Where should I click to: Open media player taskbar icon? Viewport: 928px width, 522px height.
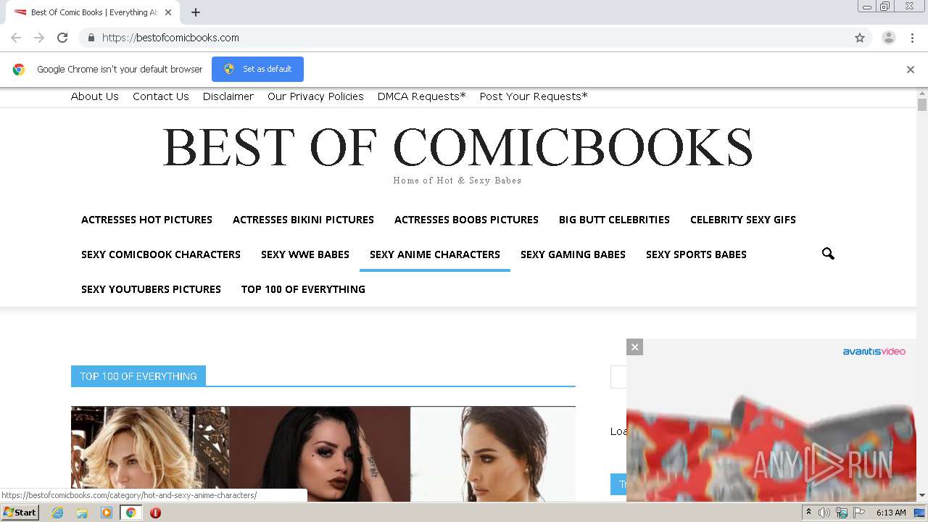tap(107, 513)
